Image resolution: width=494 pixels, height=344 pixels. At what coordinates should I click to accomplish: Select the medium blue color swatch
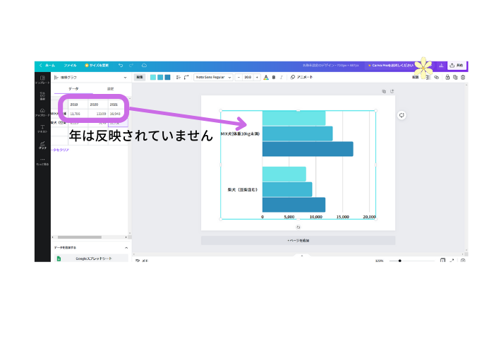pos(160,77)
